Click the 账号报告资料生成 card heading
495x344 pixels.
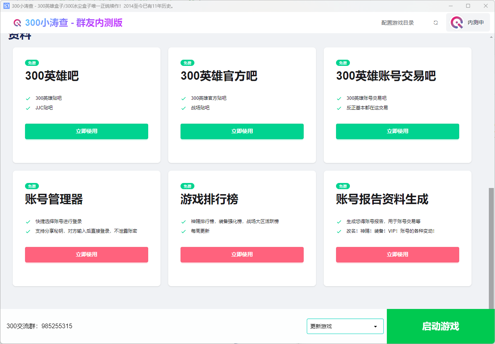click(x=382, y=199)
